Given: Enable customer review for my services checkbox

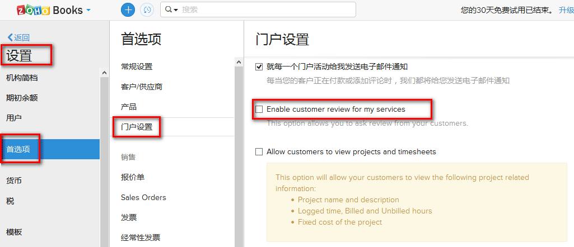Looking at the screenshot, I should pos(259,110).
